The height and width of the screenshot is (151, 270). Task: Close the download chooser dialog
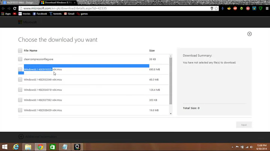point(249,34)
